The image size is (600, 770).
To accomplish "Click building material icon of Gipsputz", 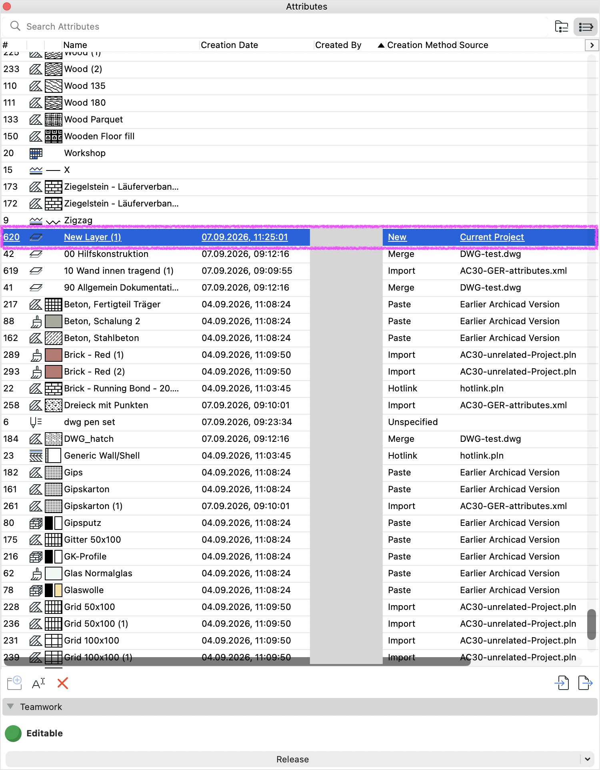I will pos(36,523).
